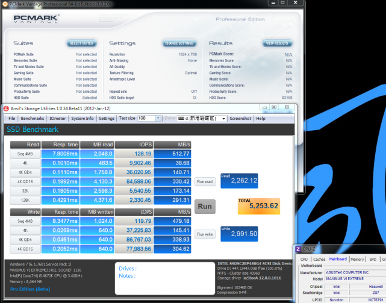This screenshot has width=386, height=303.
Task: Click the CPU-Z title bar icon
Action: point(298,249)
